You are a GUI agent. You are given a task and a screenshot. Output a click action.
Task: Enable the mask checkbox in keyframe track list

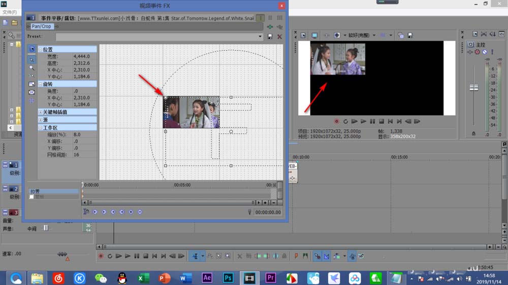[31, 197]
